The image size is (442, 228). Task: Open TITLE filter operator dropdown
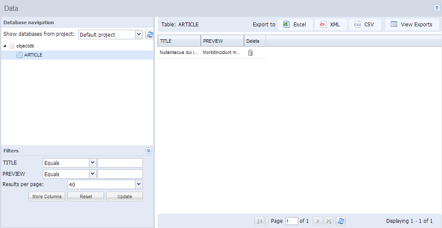tap(92, 163)
